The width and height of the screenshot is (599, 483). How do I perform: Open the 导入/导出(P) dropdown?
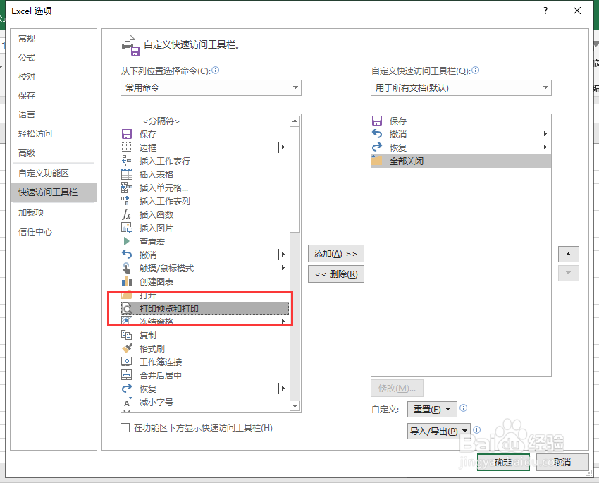tap(439, 431)
